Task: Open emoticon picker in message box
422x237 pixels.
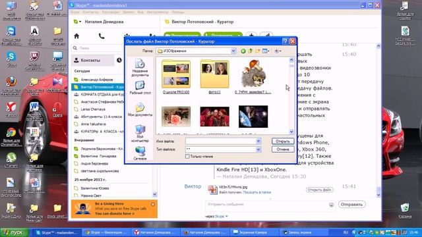Action: pyautogui.click(x=331, y=205)
